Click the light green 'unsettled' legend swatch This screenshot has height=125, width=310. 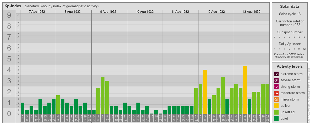(276, 112)
